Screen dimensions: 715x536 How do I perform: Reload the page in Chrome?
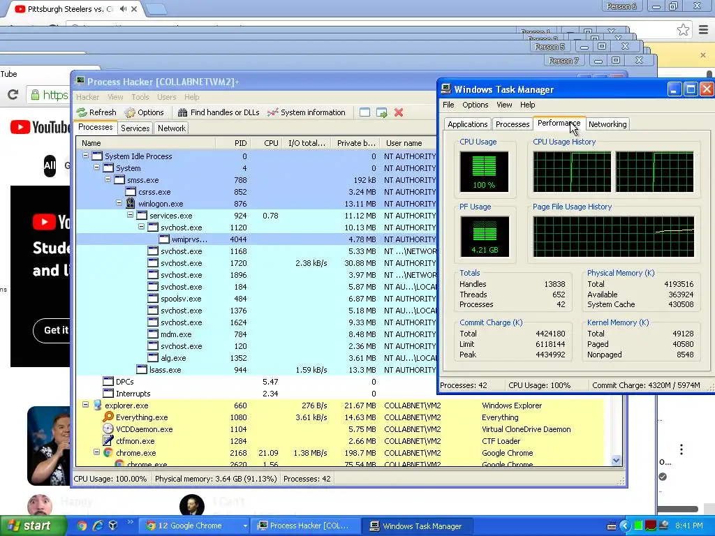[x=13, y=94]
